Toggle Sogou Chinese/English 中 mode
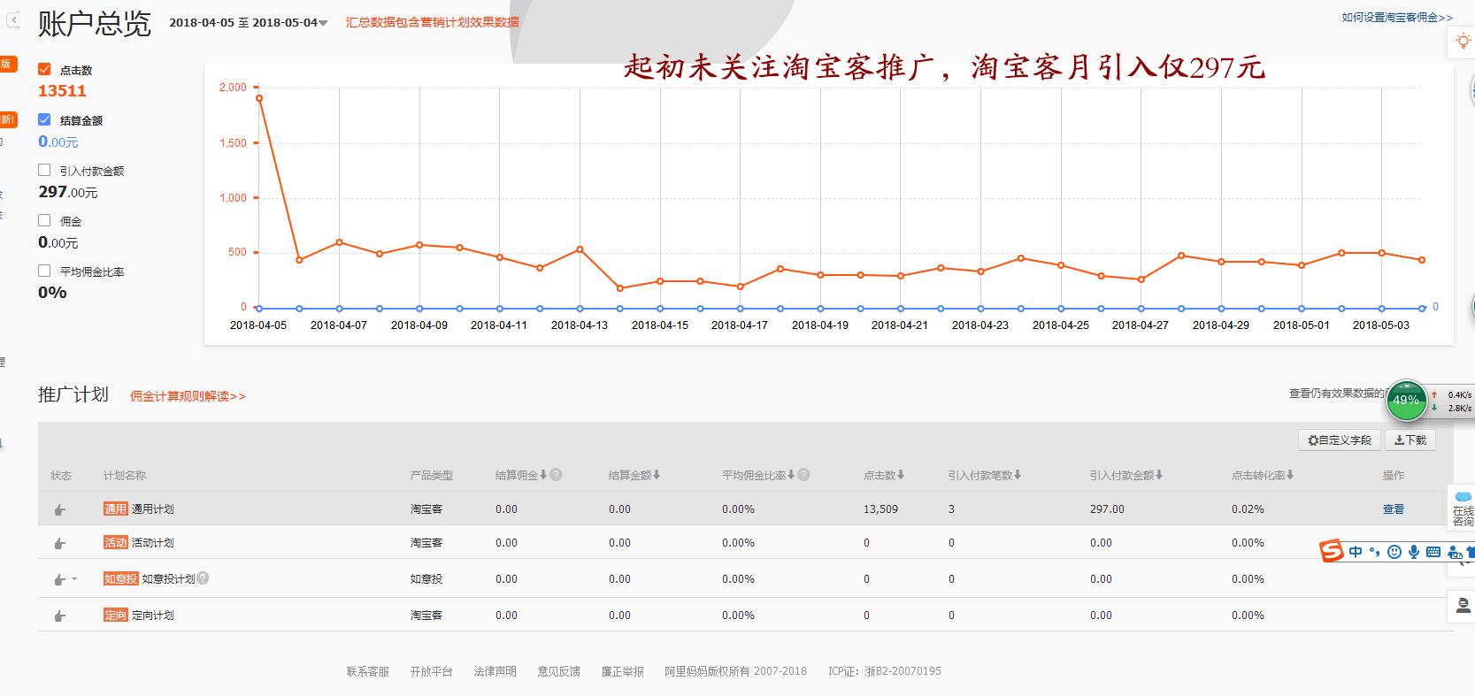 point(1356,552)
